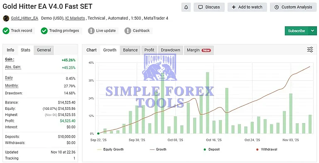Viewport: 319px width, 163px height.
Task: Click the notification bell icon
Action: (186, 7)
